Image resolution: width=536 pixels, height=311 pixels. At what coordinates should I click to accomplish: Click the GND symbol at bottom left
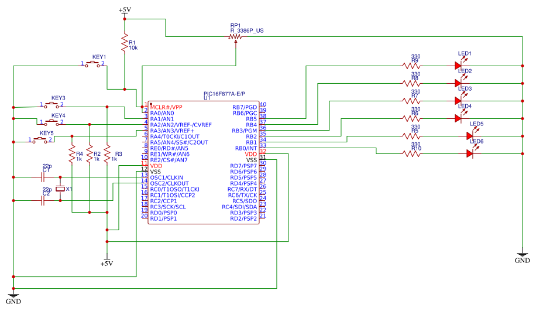[13, 298]
